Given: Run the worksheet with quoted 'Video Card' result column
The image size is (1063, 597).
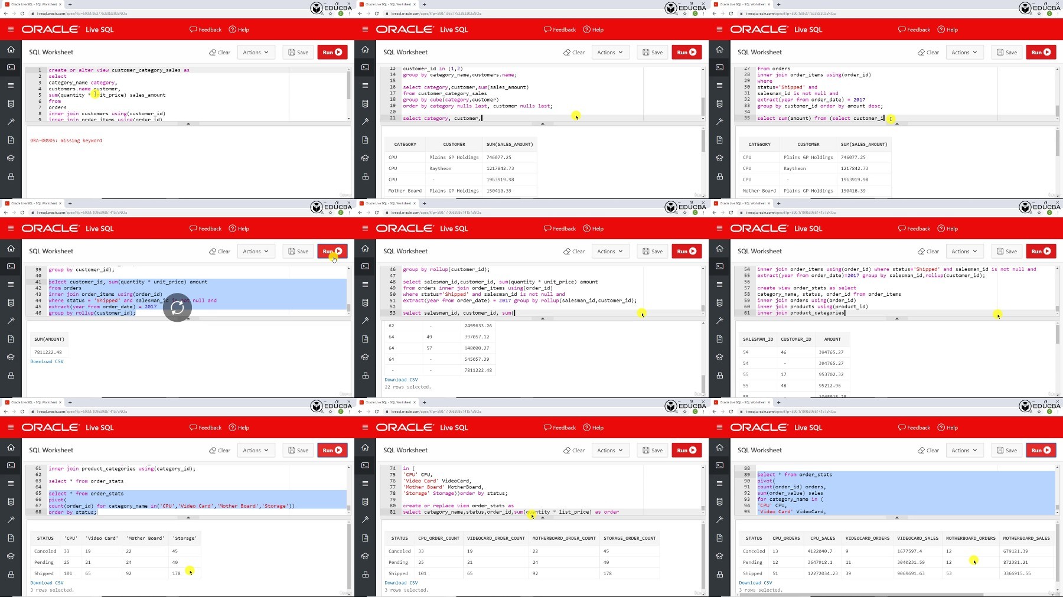Looking at the screenshot, I should [332, 451].
